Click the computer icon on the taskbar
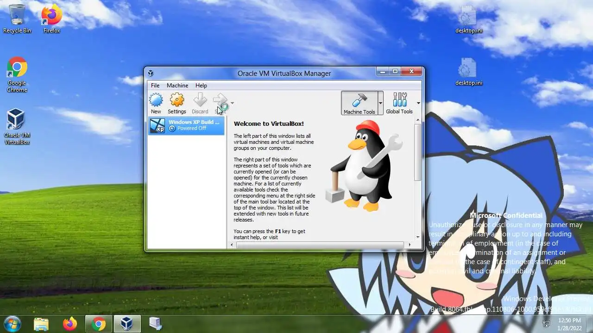The width and height of the screenshot is (593, 333). point(155,324)
